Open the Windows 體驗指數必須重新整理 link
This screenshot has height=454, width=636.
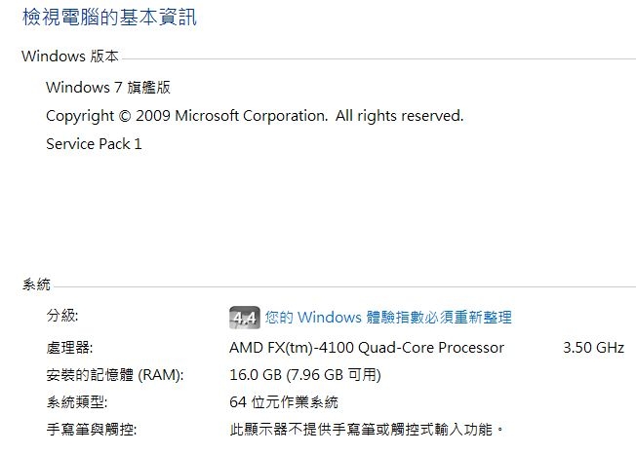388,318
